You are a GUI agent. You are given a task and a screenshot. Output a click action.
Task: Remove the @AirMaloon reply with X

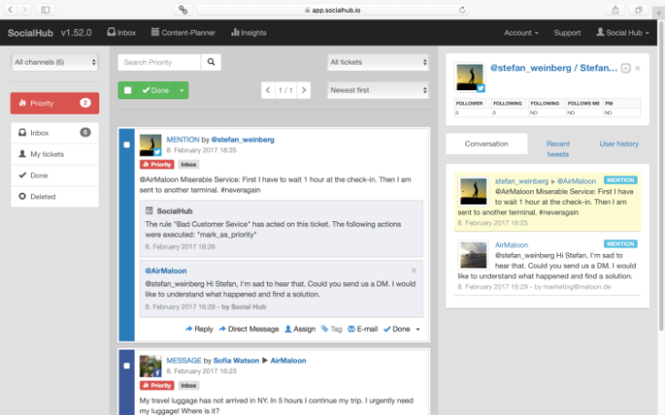pyautogui.click(x=414, y=270)
